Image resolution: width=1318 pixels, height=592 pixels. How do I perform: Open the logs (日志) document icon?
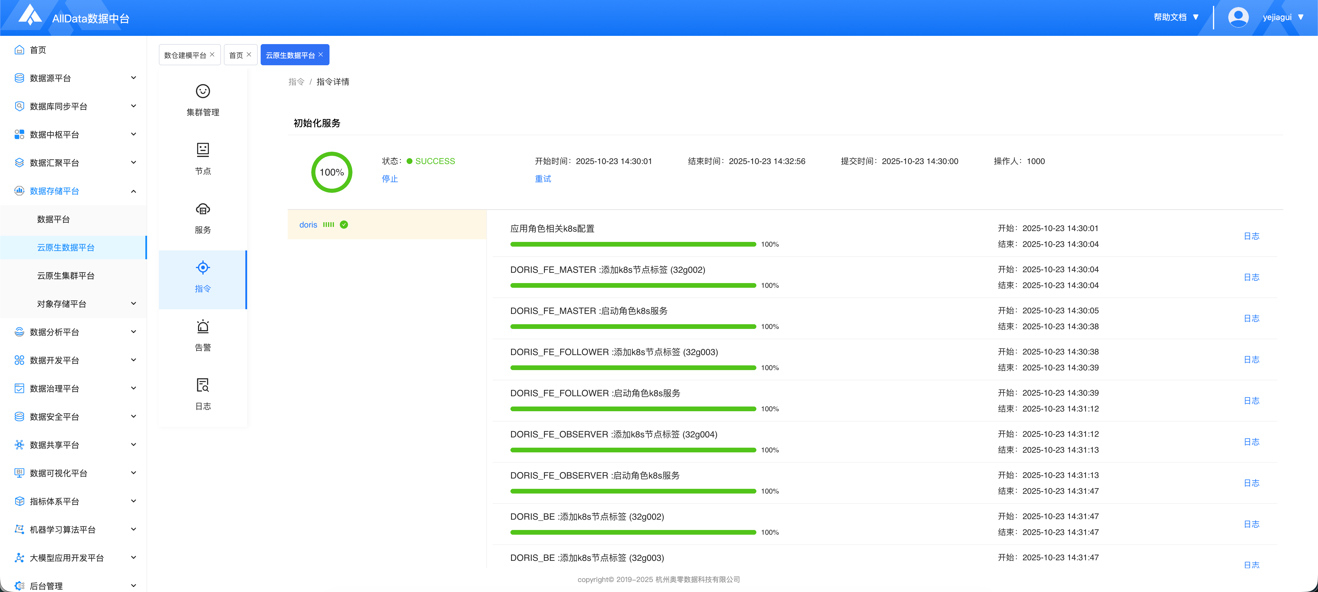pyautogui.click(x=203, y=385)
